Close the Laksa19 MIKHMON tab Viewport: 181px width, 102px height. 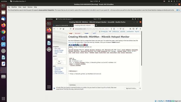point(72,25)
